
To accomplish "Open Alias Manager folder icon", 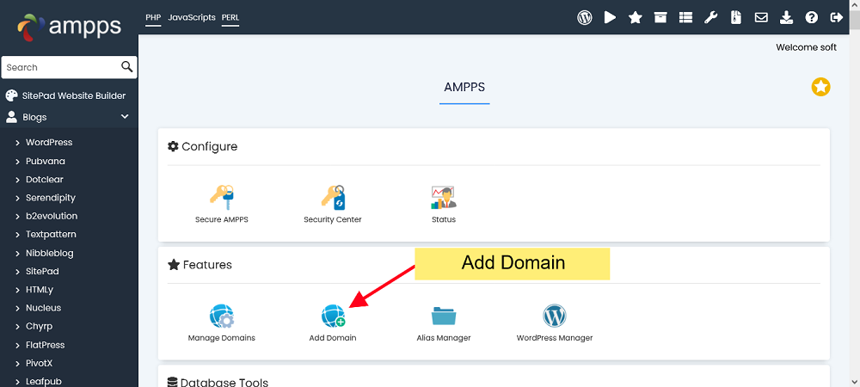I will coord(444,316).
